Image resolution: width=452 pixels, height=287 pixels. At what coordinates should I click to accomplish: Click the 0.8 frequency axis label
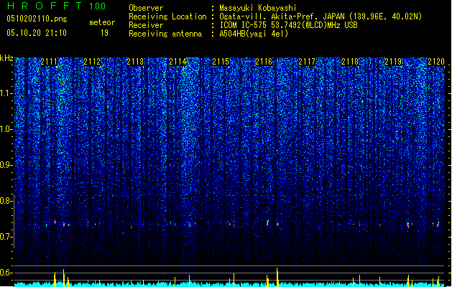[x=6, y=201]
